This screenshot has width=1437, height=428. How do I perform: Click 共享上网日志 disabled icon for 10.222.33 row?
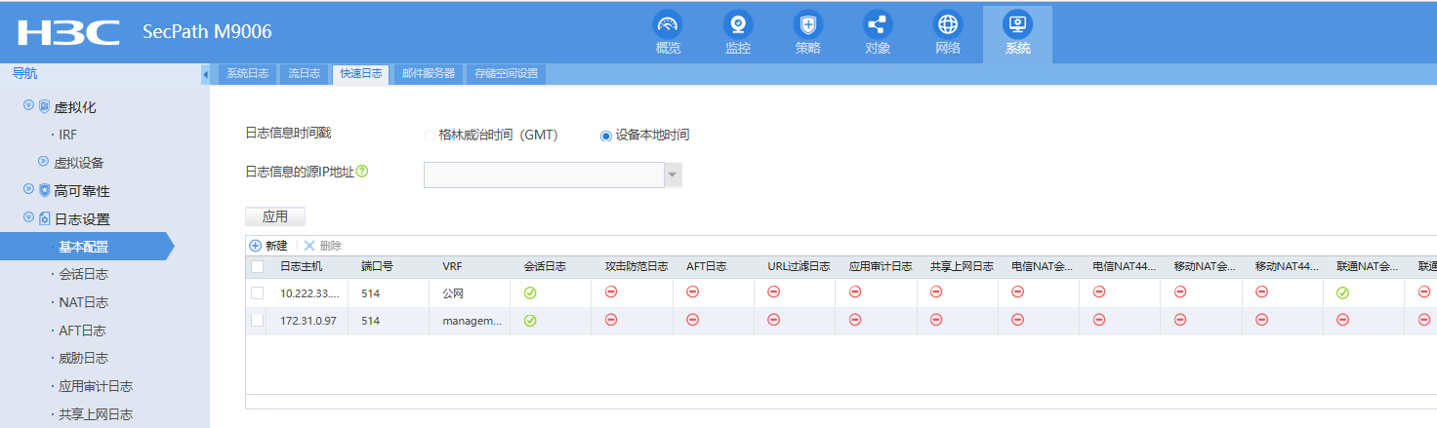pos(936,292)
